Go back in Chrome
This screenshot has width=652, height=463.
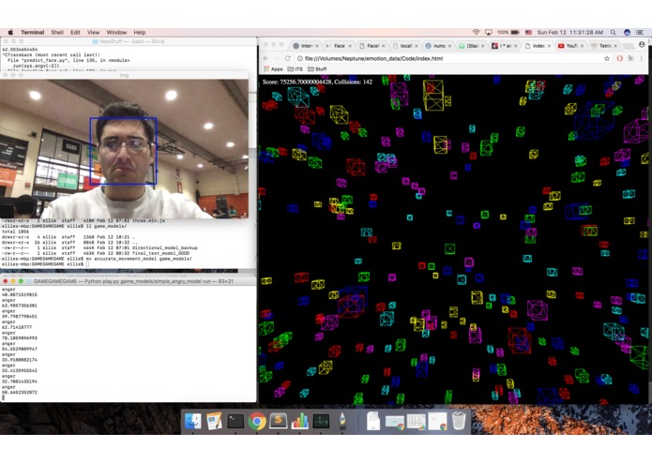(266, 58)
